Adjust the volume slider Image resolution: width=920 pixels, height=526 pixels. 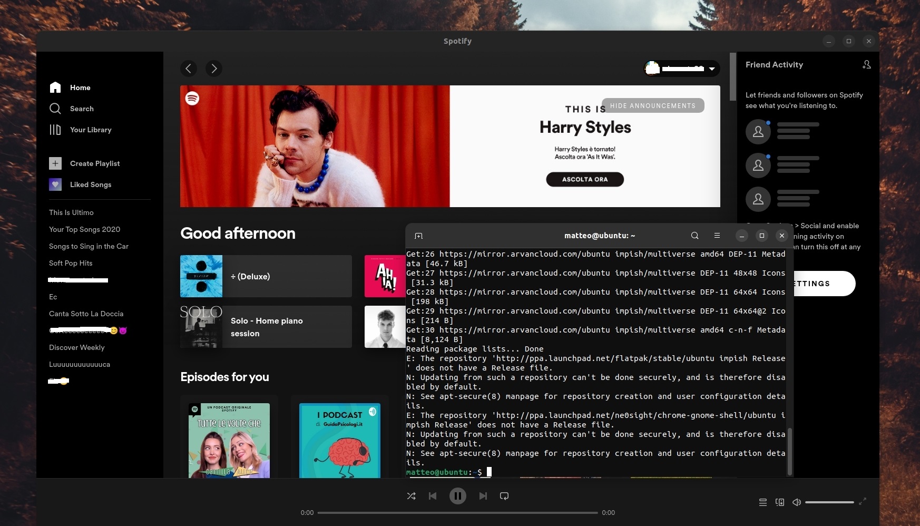(x=829, y=502)
